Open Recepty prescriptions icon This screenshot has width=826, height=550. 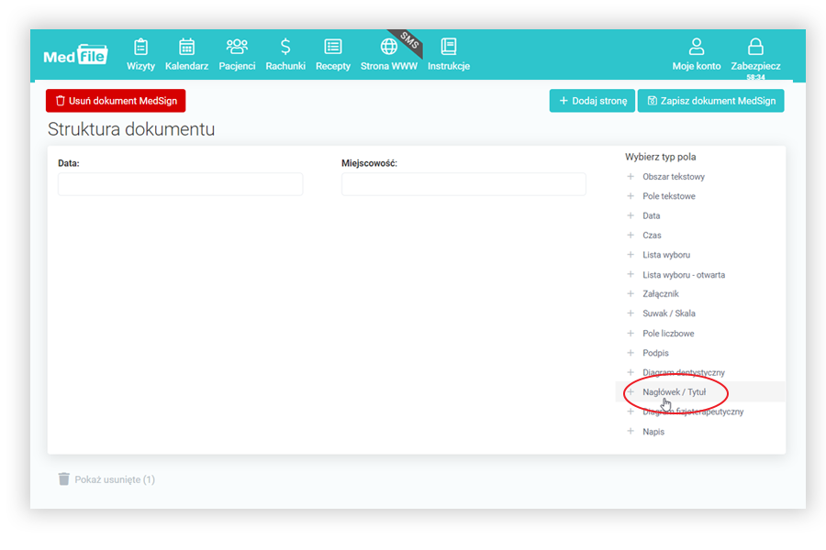coord(333,47)
